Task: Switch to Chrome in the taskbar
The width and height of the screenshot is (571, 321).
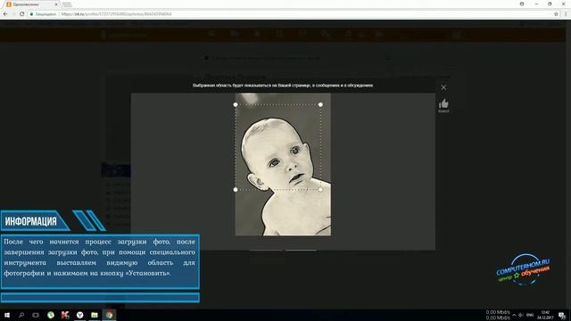Action: (109, 315)
